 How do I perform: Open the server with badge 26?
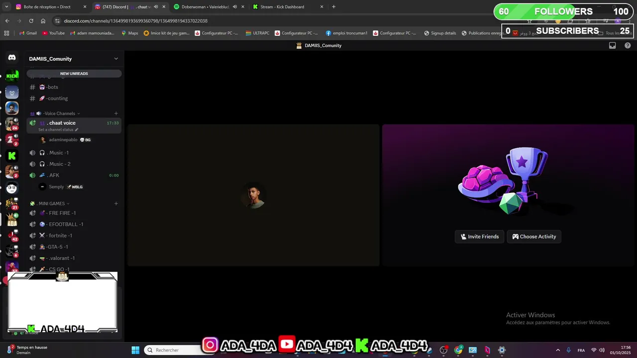tap(12, 123)
